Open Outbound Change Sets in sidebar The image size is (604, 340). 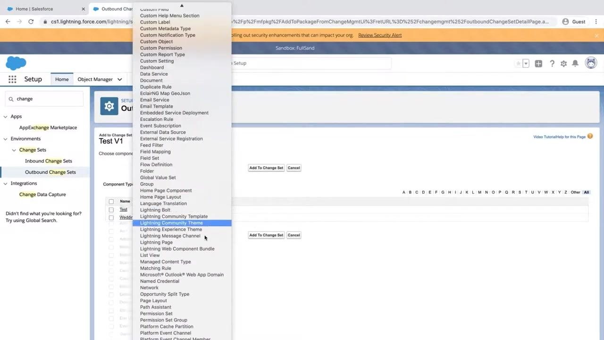pyautogui.click(x=50, y=172)
